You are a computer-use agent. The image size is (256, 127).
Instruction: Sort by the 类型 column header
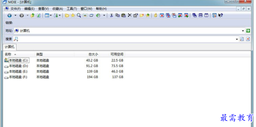pyautogui.click(x=55, y=54)
